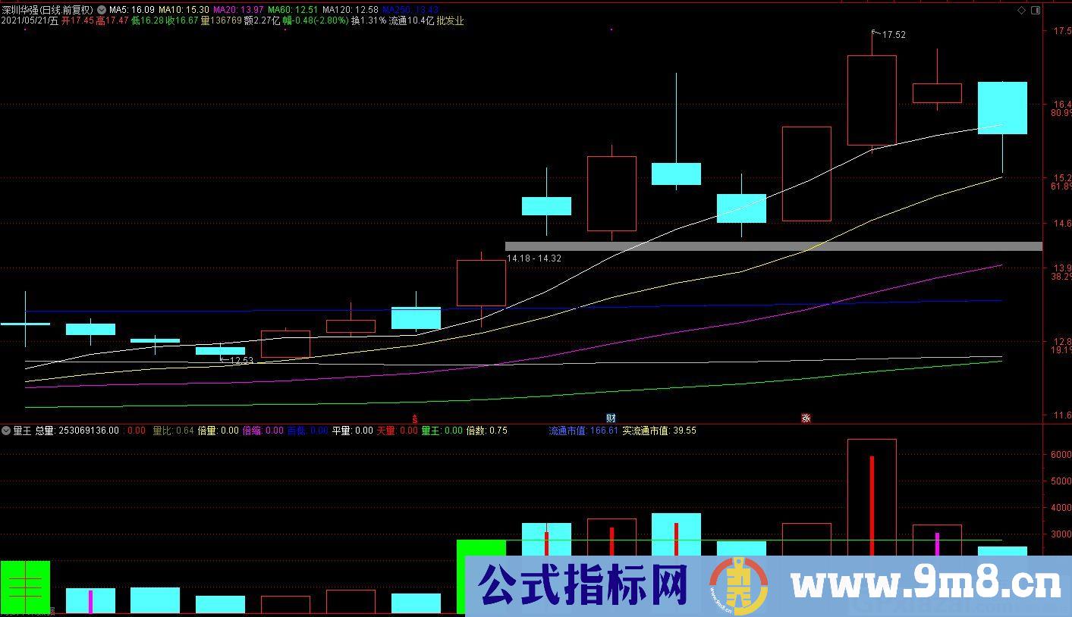Viewport: 1072px width, 617px height.
Task: Click the date 2021/05/21/五
Action: tap(30, 21)
